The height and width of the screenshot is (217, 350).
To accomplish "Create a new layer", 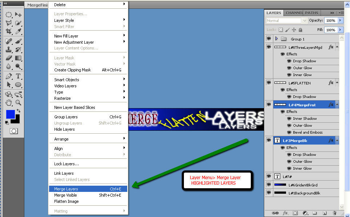I will (325, 213).
